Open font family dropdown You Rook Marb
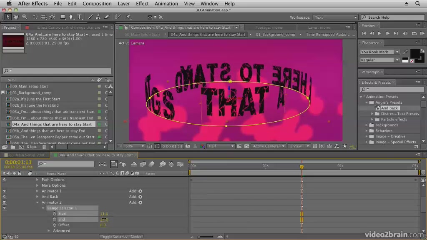This screenshot has width=427, height=240. point(379,52)
